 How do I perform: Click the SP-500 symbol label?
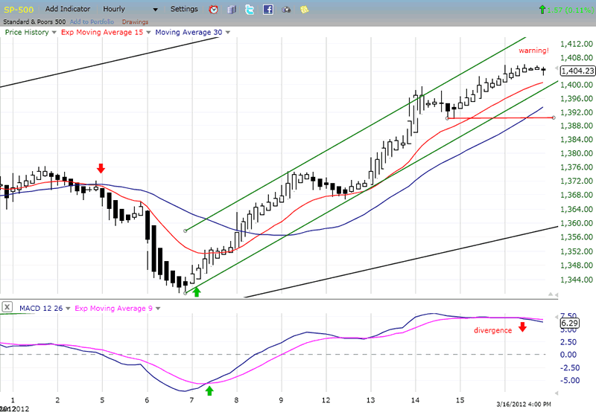pyautogui.click(x=19, y=10)
